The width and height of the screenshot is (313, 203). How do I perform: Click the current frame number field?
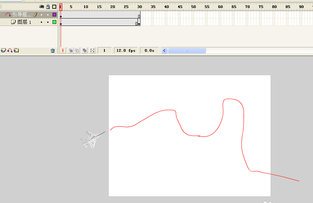104,51
